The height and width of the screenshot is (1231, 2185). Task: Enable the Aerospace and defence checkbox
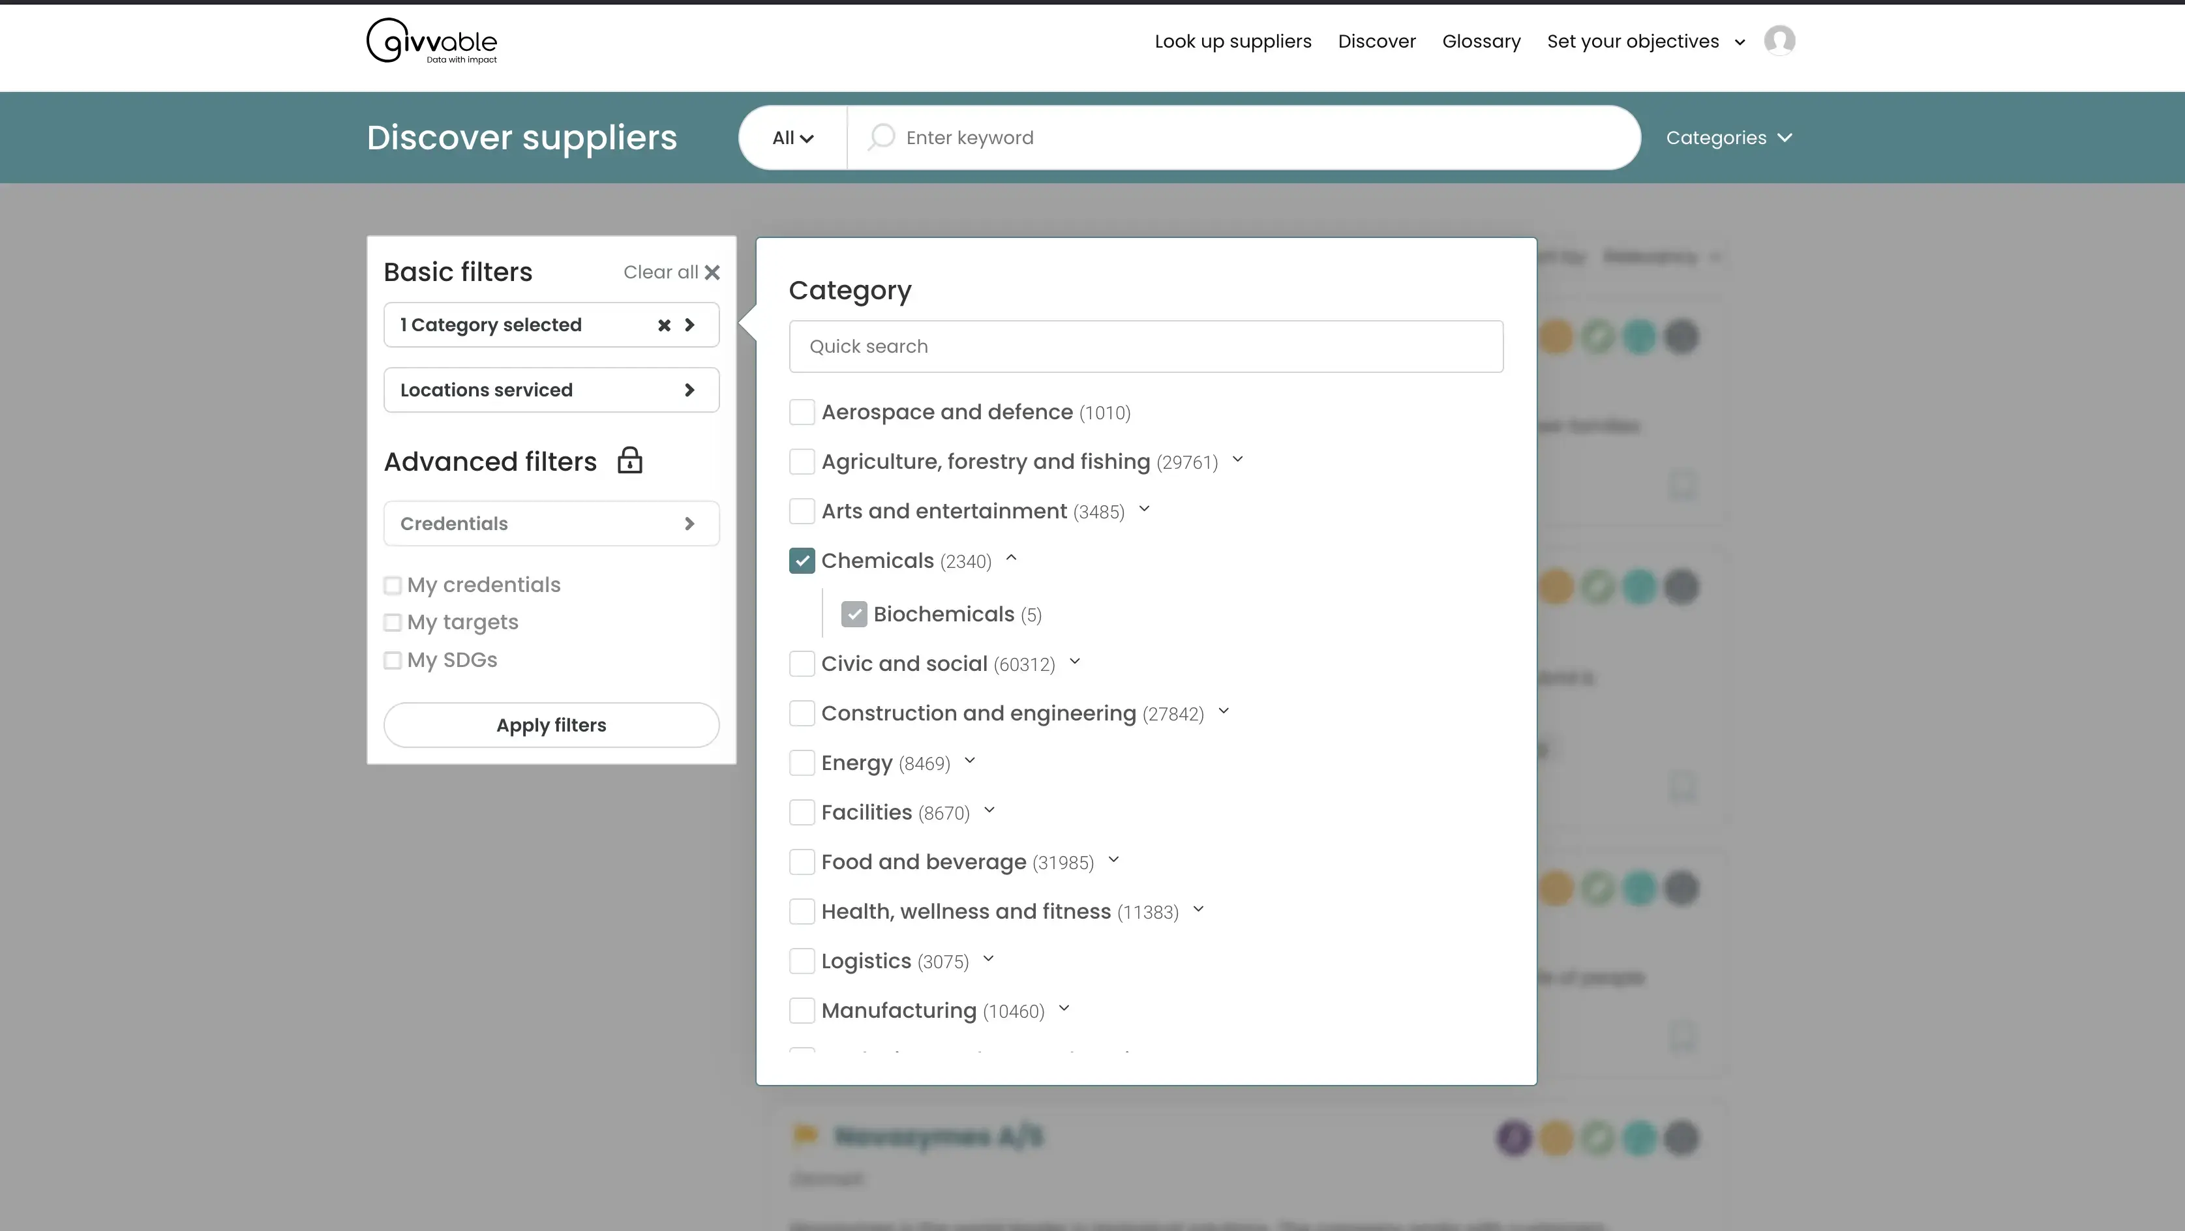[802, 411]
